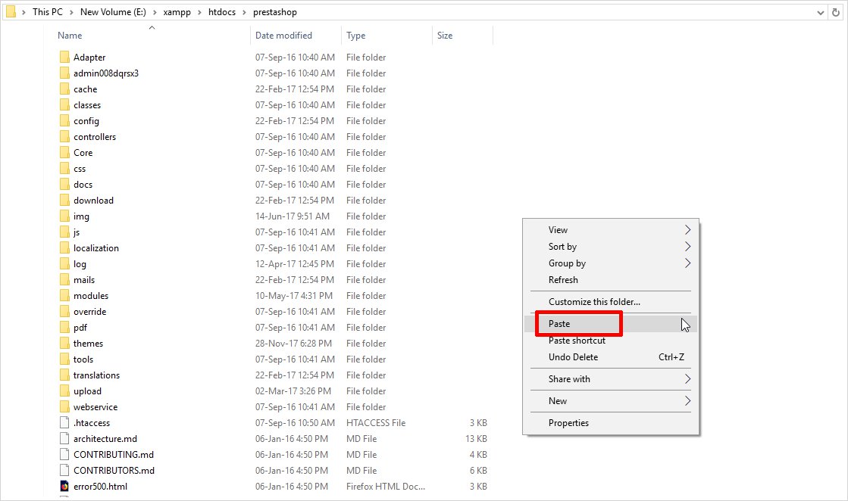This screenshot has height=501, width=848.
Task: Go to htdocs in the breadcrumb
Action: tap(222, 12)
